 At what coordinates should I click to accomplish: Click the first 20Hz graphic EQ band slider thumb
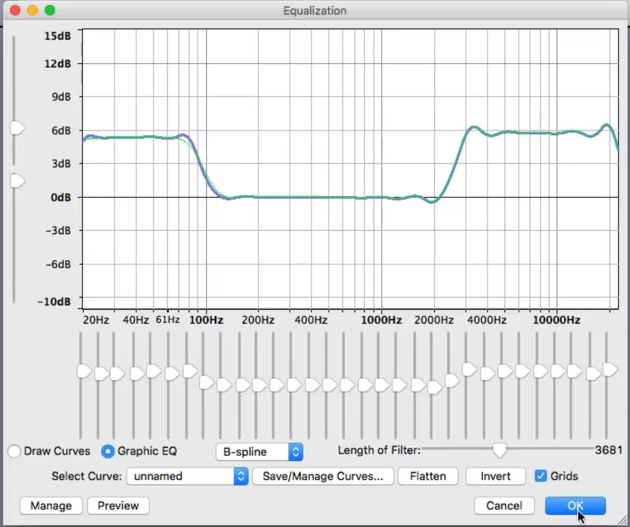point(85,371)
